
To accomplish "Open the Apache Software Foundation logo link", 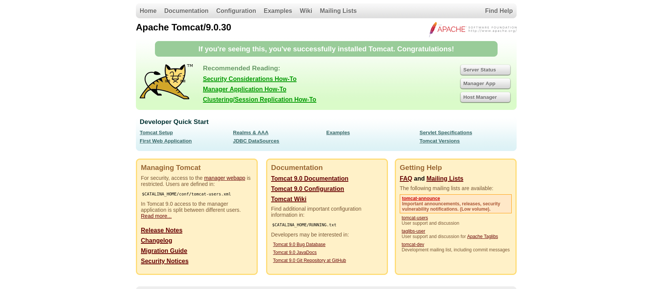I will (472, 29).
